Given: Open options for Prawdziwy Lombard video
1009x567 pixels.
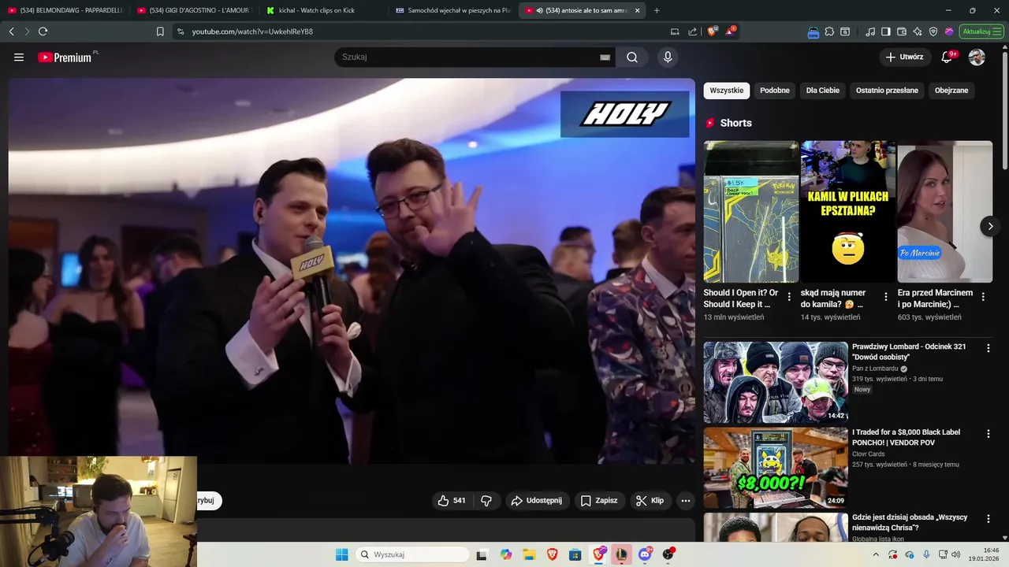Looking at the screenshot, I should click(x=989, y=347).
